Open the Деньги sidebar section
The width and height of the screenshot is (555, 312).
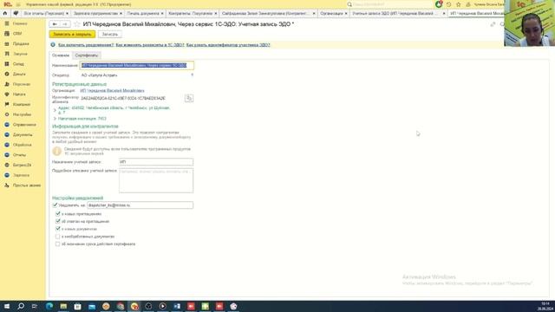tap(19, 75)
